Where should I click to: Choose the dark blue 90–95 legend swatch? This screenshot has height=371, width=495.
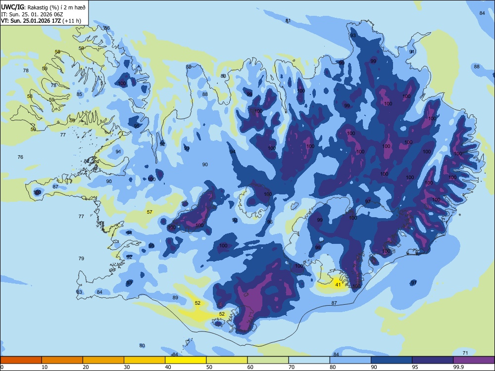click(x=392, y=360)
